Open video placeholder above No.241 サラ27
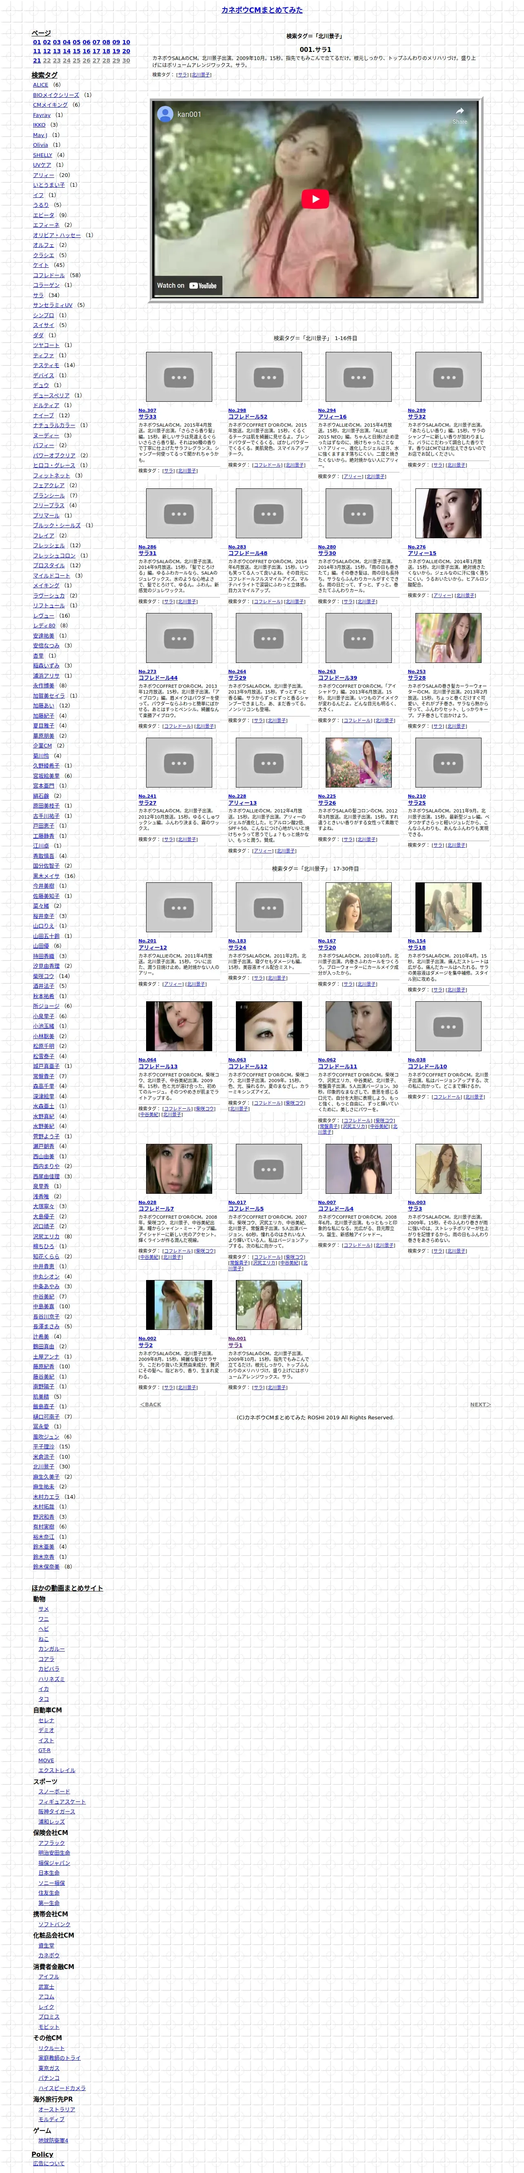The image size is (524, 2173). coord(179,763)
